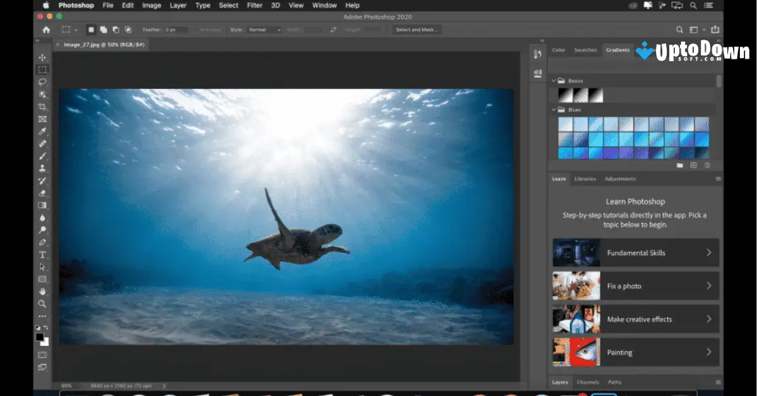Select the Eyedropper tool
Viewport: 757px width, 396px height.
(x=43, y=131)
